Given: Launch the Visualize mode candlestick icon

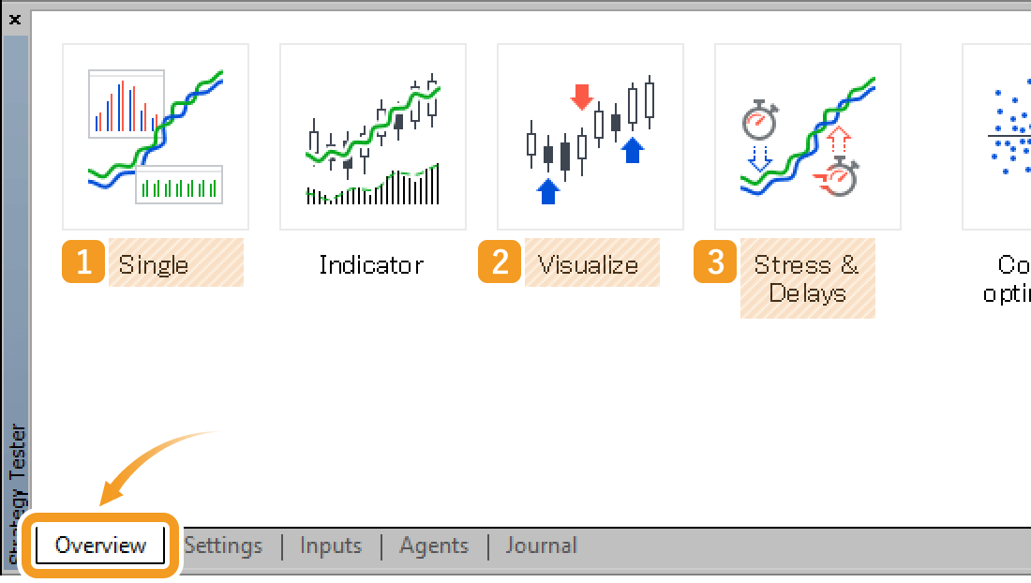Looking at the screenshot, I should tap(590, 136).
